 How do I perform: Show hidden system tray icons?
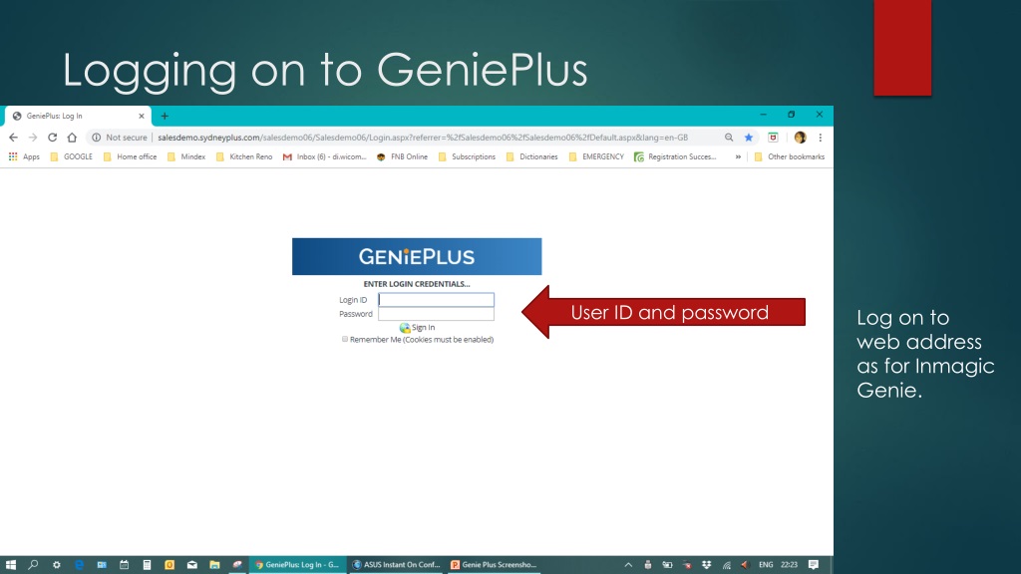pos(628,565)
